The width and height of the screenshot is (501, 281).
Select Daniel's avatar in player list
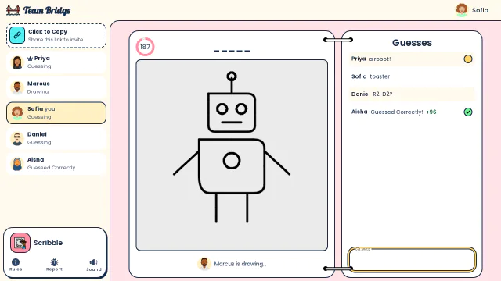coord(17,138)
